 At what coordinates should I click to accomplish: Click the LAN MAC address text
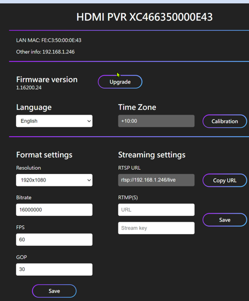pyautogui.click(x=49, y=40)
